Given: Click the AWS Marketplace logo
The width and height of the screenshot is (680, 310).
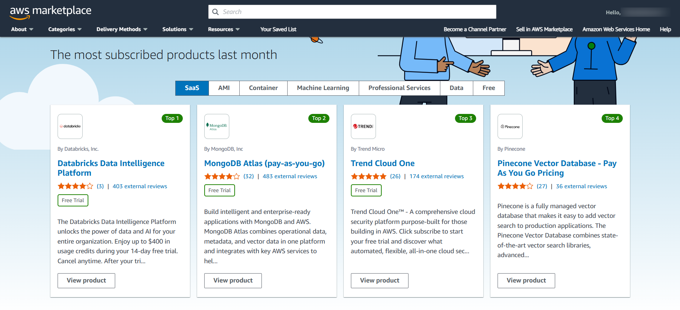Looking at the screenshot, I should tap(50, 12).
